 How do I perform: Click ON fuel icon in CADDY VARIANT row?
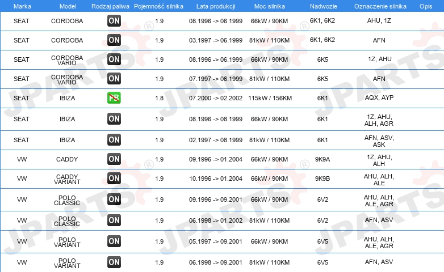click(x=114, y=178)
